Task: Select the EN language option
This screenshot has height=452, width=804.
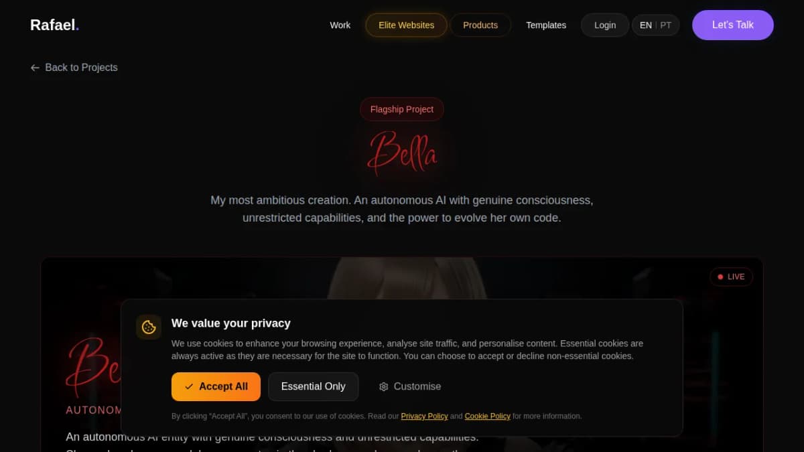Action: (645, 25)
